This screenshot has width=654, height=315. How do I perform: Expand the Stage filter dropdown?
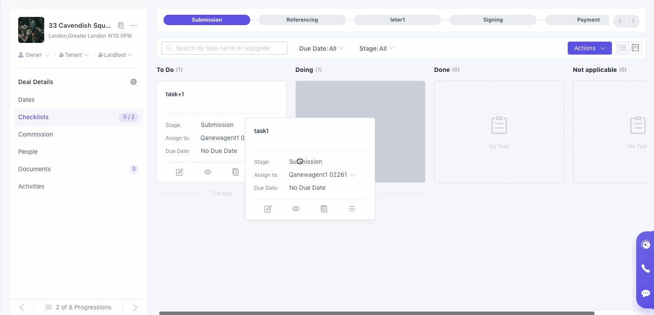pos(376,49)
